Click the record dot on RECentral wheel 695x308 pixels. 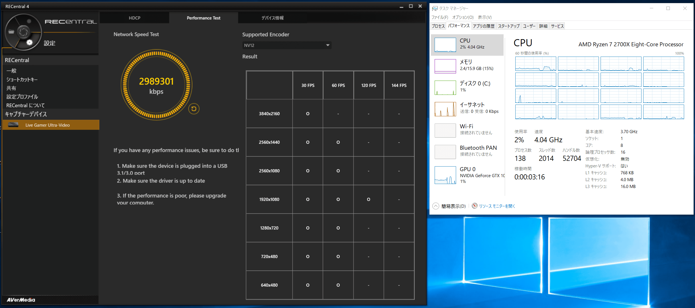coord(29,21)
